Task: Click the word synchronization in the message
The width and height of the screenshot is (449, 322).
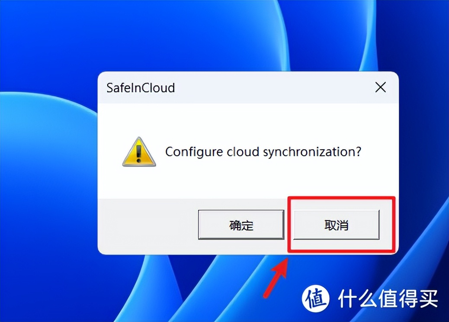Action: pyautogui.click(x=312, y=152)
